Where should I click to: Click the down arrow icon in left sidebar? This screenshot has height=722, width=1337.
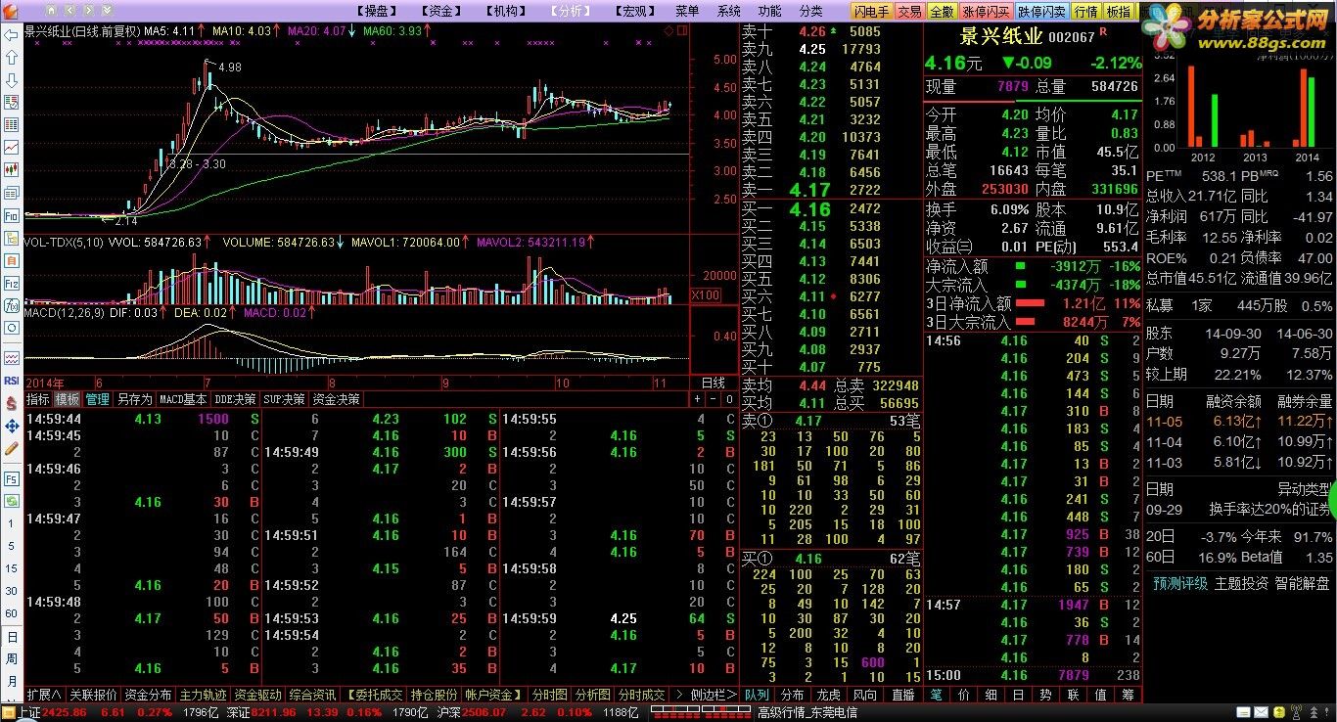pyautogui.click(x=11, y=79)
